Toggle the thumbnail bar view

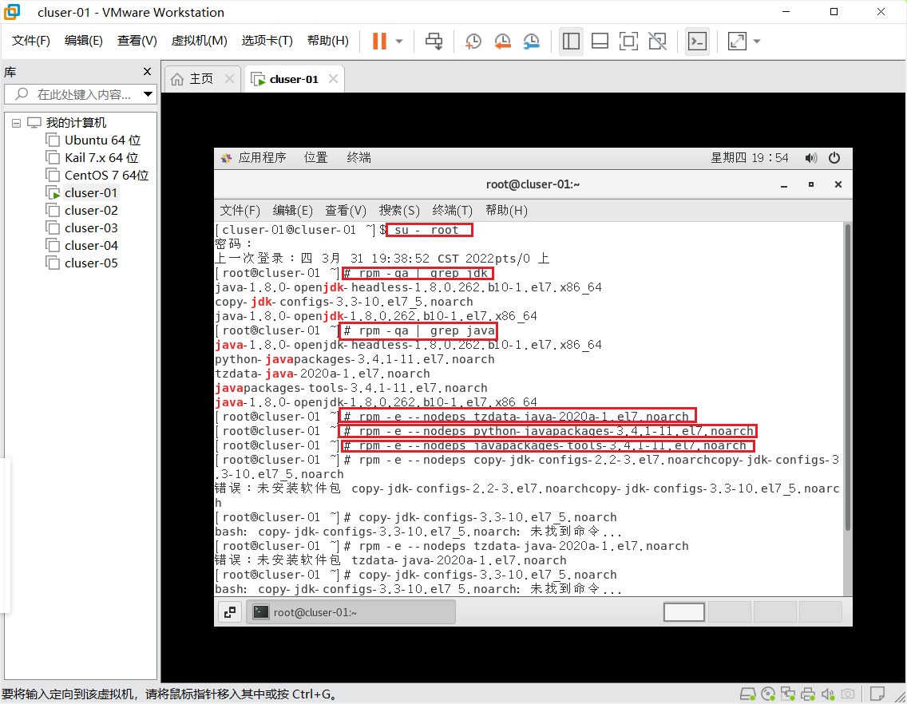600,41
